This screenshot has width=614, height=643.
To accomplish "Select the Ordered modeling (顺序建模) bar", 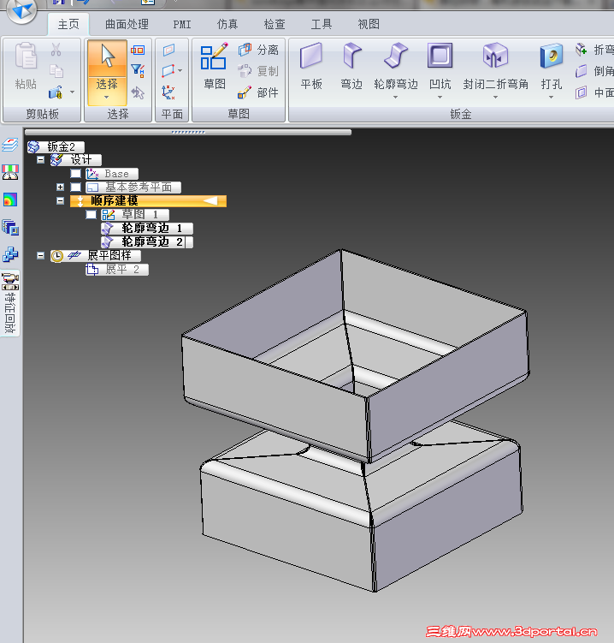I will click(x=148, y=201).
